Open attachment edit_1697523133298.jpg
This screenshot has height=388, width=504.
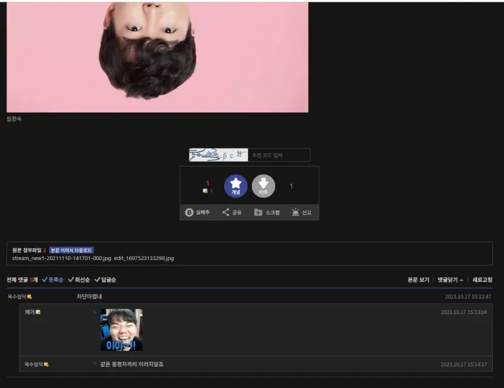pos(144,258)
